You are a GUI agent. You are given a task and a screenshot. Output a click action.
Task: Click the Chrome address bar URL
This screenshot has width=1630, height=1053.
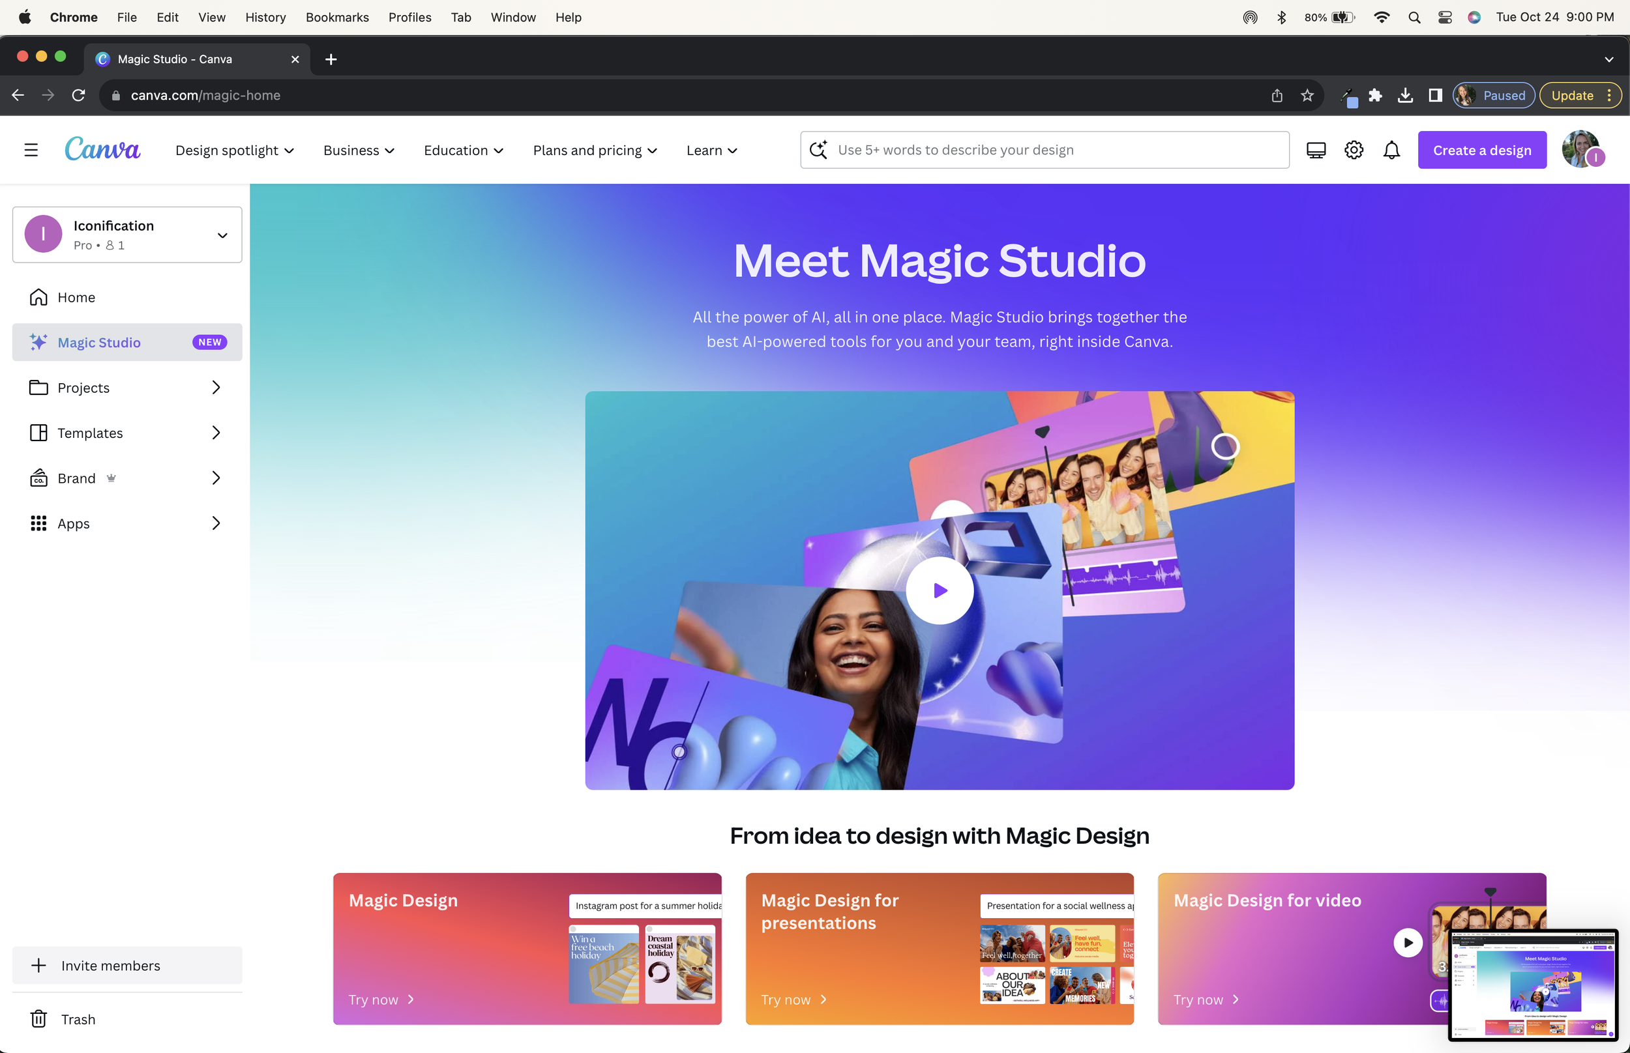point(205,95)
